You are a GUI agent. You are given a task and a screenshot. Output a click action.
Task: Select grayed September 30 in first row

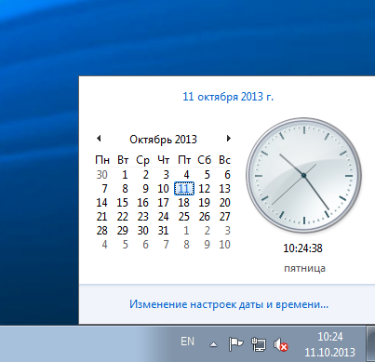pos(102,175)
